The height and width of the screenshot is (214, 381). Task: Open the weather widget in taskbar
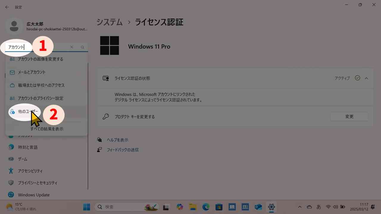click(x=21, y=207)
